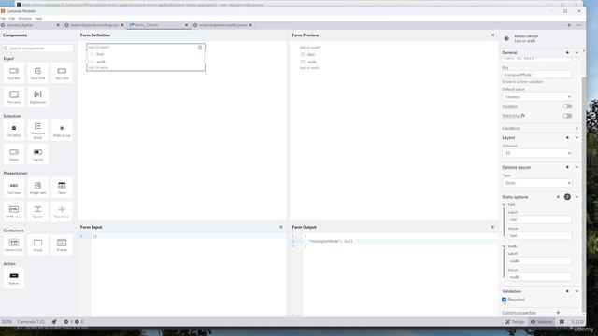598x336 pixels.
Task: Pick the Dynamic list component
Action: coord(14,245)
